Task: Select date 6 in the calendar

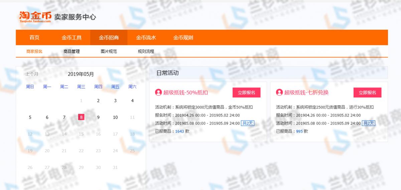Action: tap(47, 117)
